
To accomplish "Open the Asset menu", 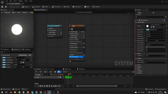I will point(15,1).
